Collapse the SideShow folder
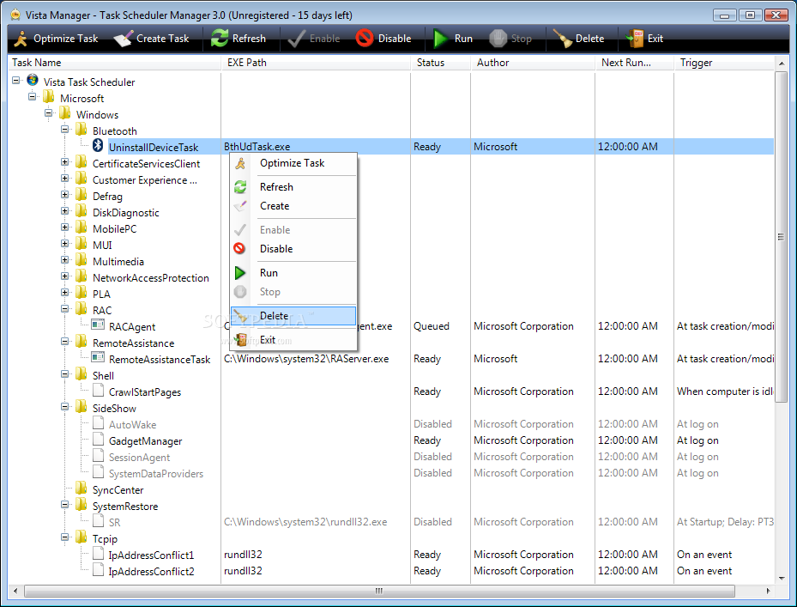The image size is (797, 607). coord(65,407)
